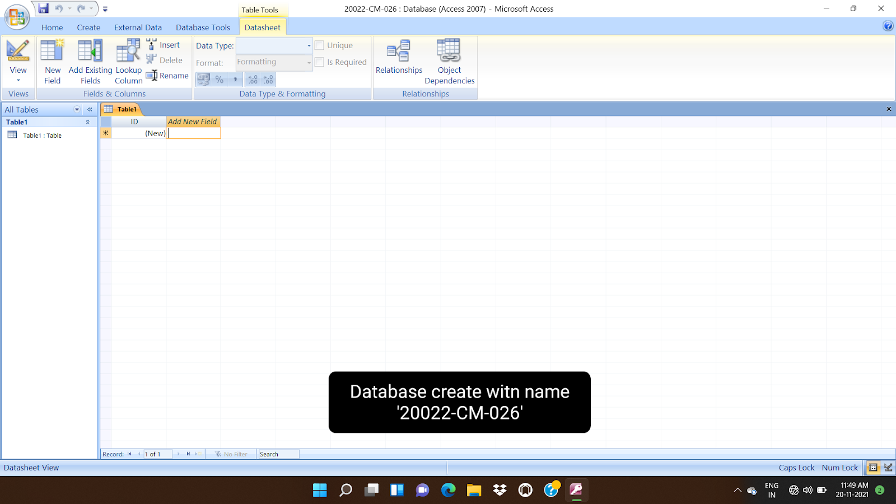The image size is (896, 504).
Task: Open the External Data tab
Action: [x=138, y=27]
